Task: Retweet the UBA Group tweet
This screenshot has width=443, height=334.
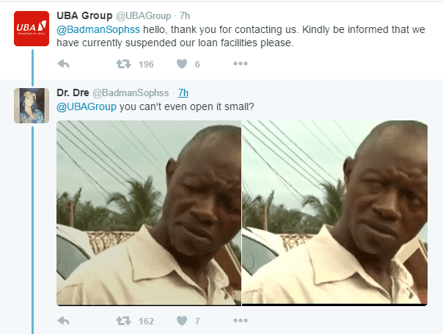Action: [x=123, y=64]
